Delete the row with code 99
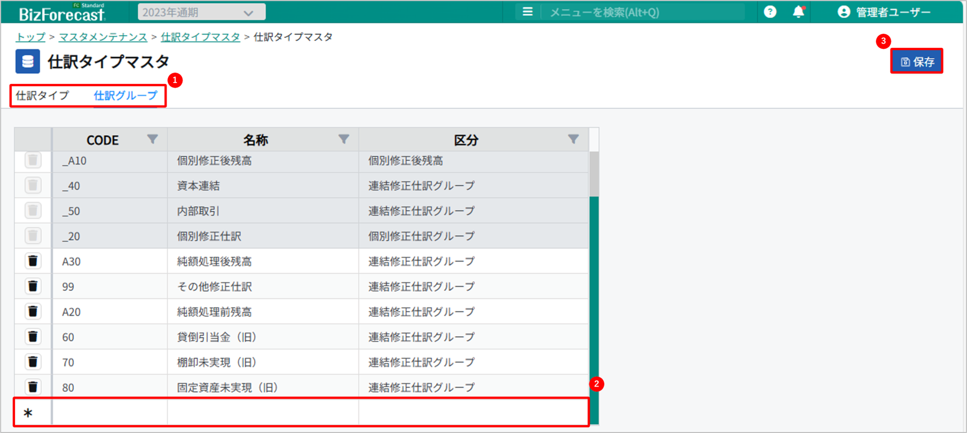 [33, 286]
